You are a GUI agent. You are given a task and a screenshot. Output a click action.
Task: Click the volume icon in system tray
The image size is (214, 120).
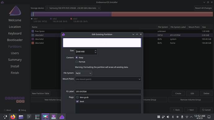[x=168, y=117]
